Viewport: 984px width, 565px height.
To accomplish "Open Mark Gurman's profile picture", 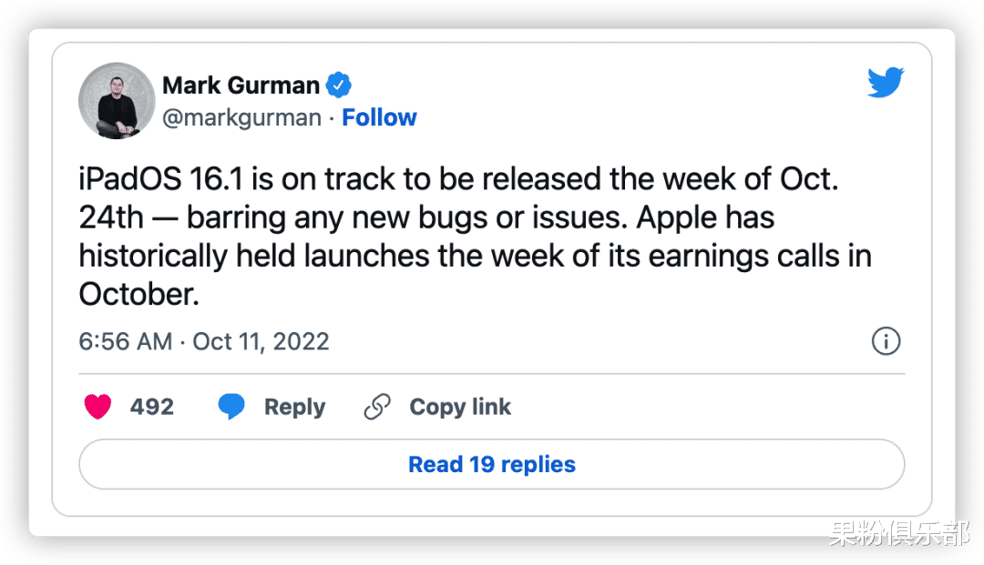I will pyautogui.click(x=117, y=101).
